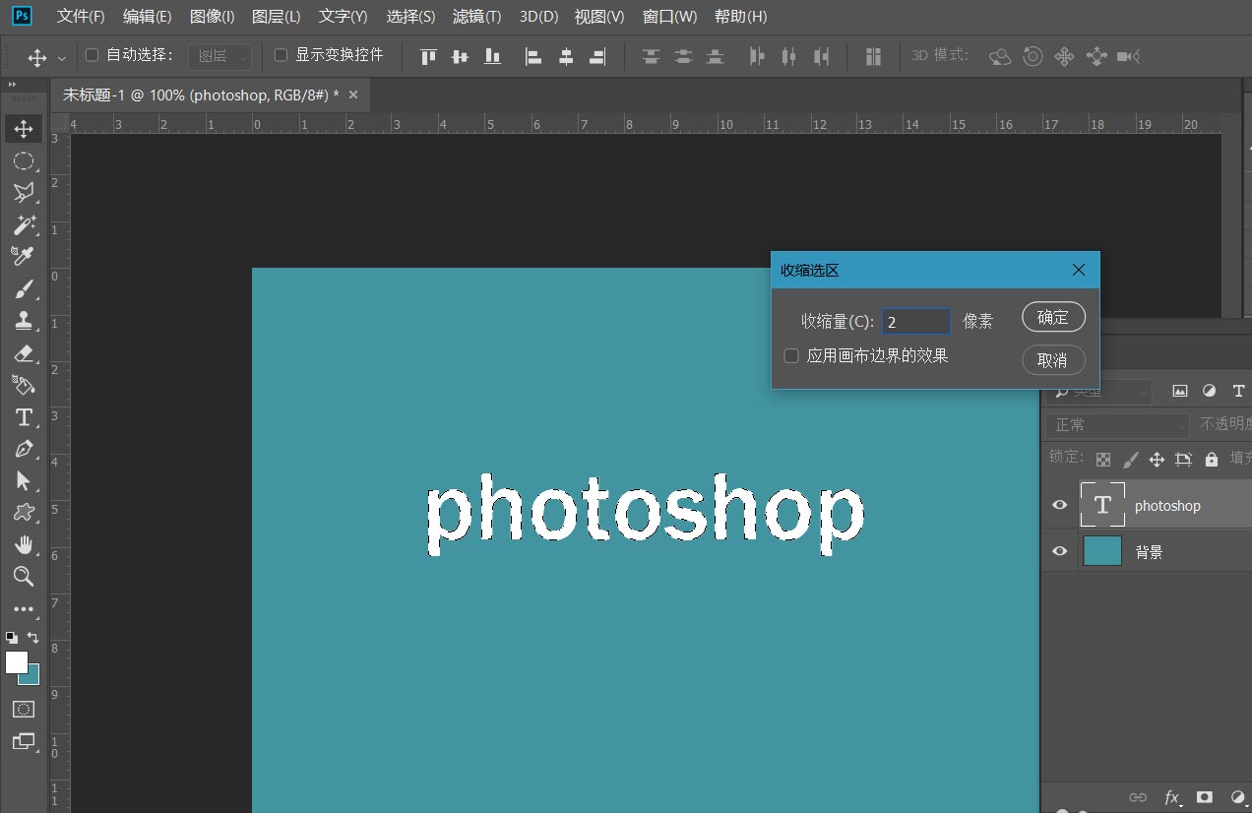The width and height of the screenshot is (1252, 813).
Task: Expand the collapsed toolbox double-arrow
Action: coord(13,85)
